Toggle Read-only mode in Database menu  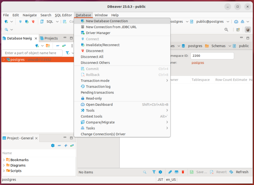click(94, 98)
